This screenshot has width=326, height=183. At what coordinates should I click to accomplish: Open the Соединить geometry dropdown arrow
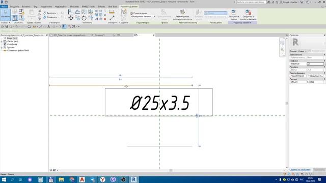(59, 17)
